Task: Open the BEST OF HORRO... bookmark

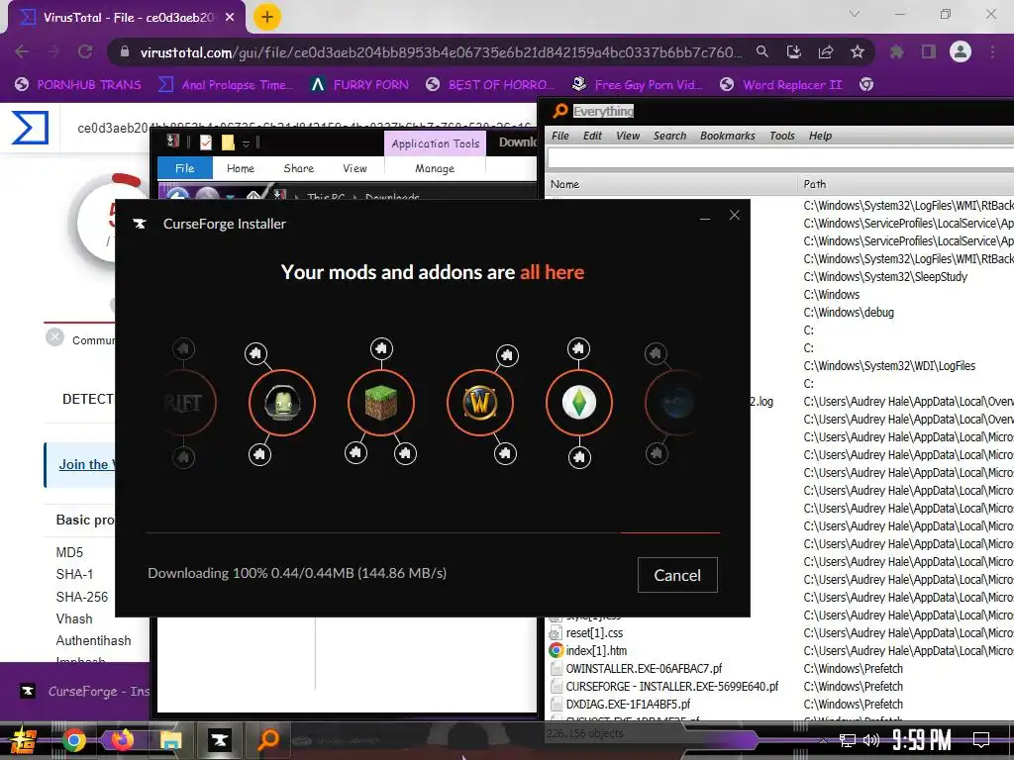Action: click(491, 85)
